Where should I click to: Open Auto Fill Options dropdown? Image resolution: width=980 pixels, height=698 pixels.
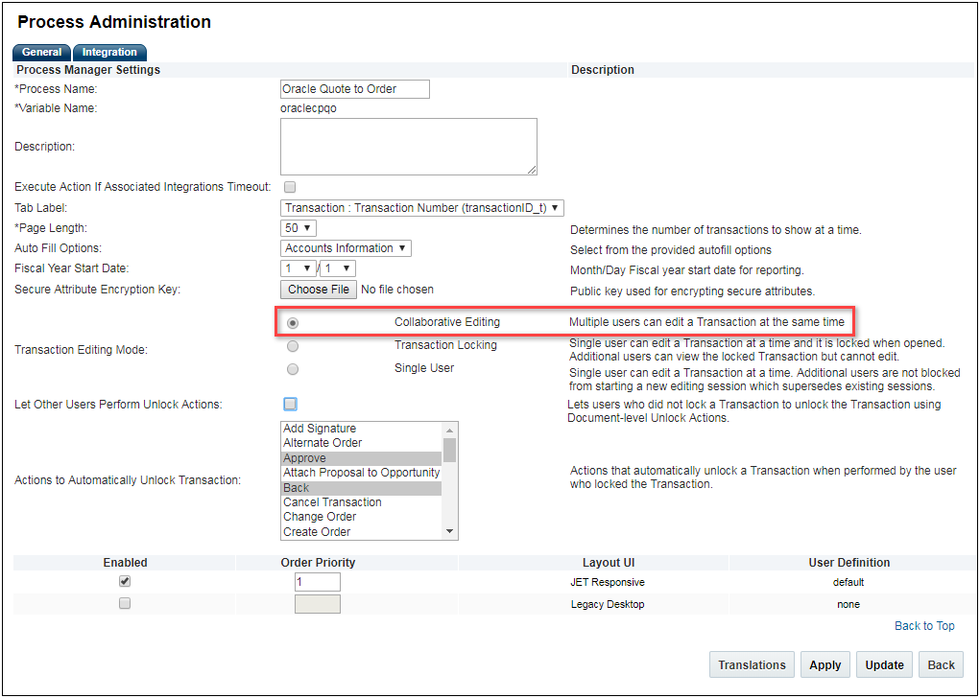347,248
